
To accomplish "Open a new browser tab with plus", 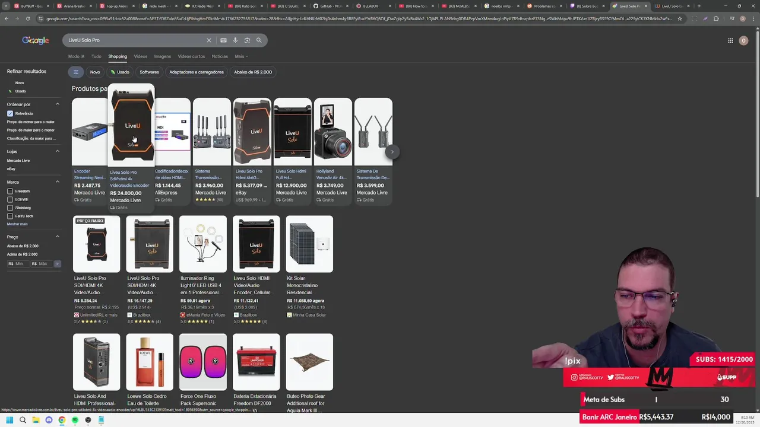I will [699, 6].
